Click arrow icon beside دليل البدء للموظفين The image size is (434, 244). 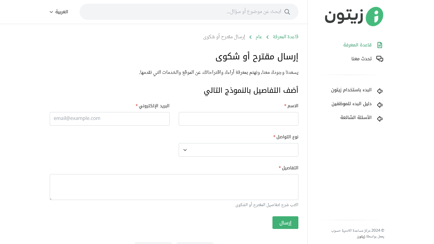(x=380, y=105)
